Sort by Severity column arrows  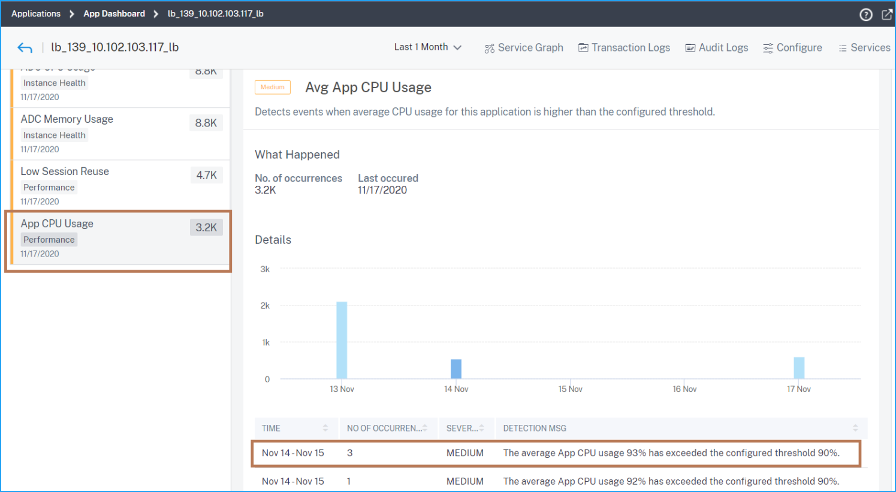pyautogui.click(x=482, y=428)
